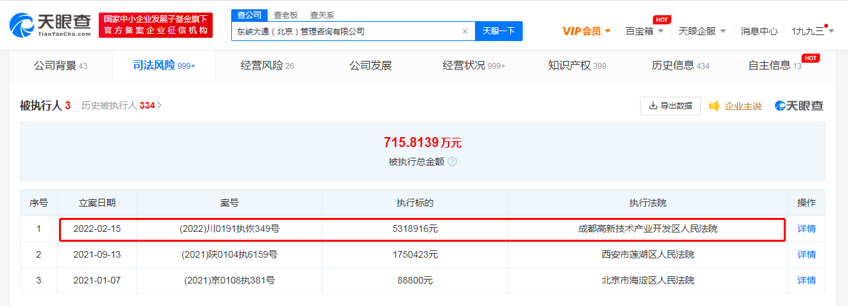The image size is (848, 306).
Task: Click court 西安市莲湖区人民法院
Action: (x=648, y=254)
